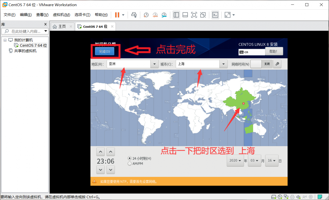This screenshot has width=329, height=200.
Task: Click the USB user device status icon
Action: click(x=305, y=197)
